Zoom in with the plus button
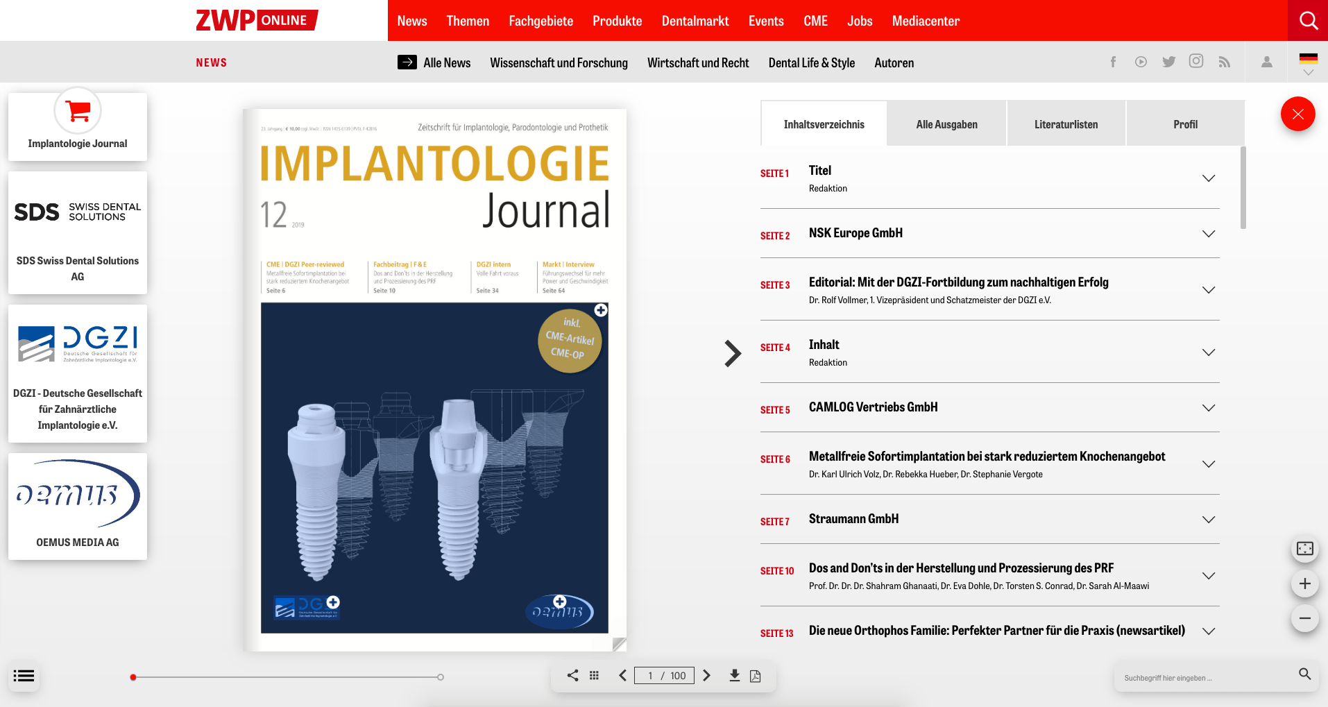Image resolution: width=1328 pixels, height=707 pixels. pyautogui.click(x=1304, y=583)
